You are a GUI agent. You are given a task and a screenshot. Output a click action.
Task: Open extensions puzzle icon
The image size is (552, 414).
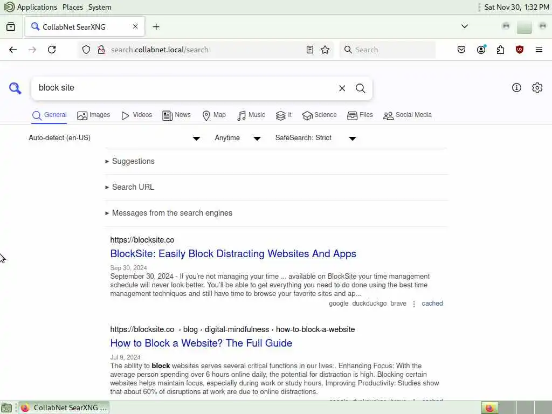point(500,50)
